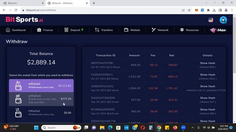The height and width of the screenshot is (132, 236).
Task: Click the Net column header
Action: pos(171,55)
